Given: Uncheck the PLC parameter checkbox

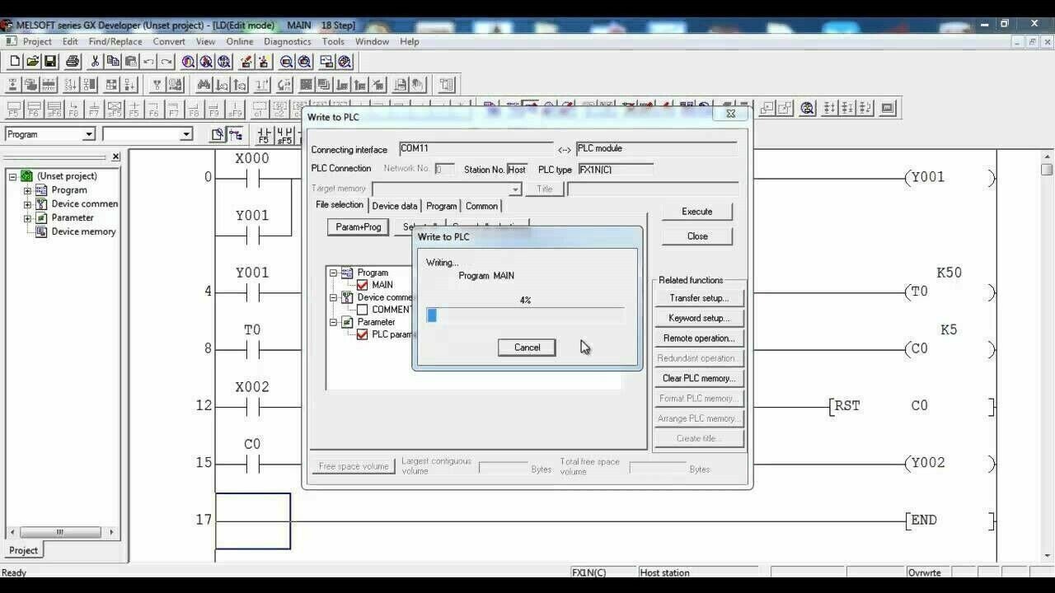Looking at the screenshot, I should coord(363,334).
